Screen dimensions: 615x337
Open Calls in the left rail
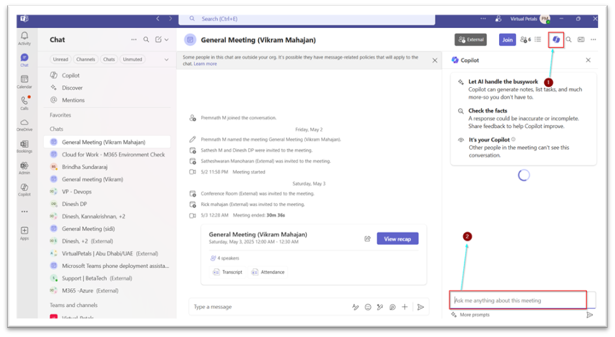pyautogui.click(x=24, y=103)
